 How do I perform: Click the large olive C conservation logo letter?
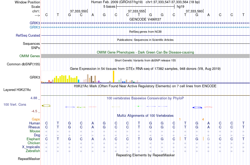(46, 106)
